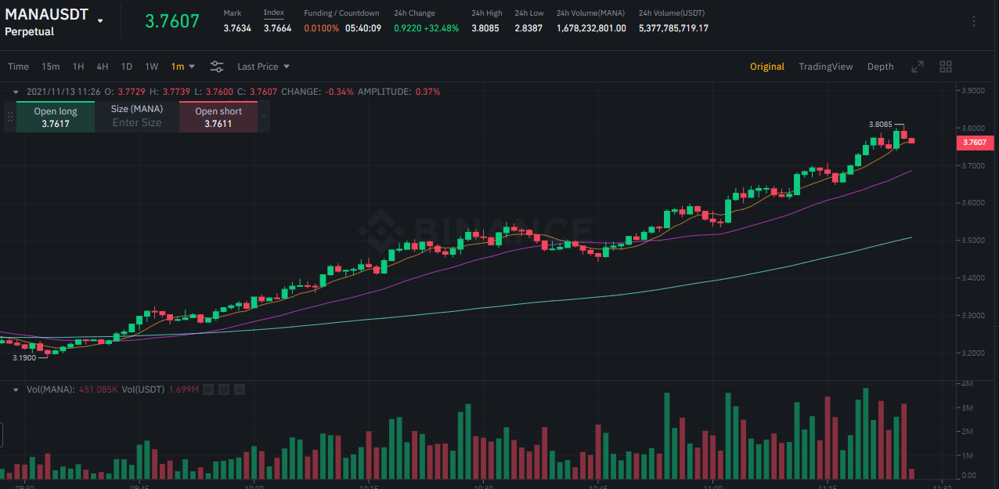Open MANAUSDT symbol selector dropdown arrow
The width and height of the screenshot is (999, 489).
click(x=100, y=21)
